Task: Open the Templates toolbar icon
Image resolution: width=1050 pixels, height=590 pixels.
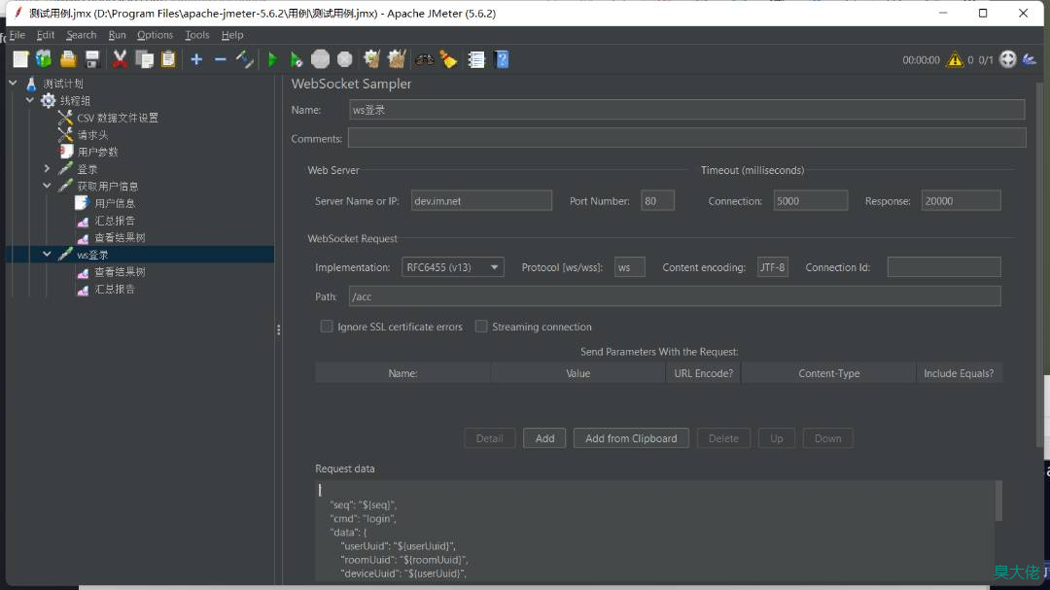Action: point(44,59)
